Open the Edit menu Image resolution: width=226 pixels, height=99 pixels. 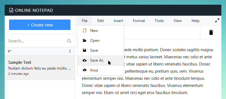pos(100,21)
